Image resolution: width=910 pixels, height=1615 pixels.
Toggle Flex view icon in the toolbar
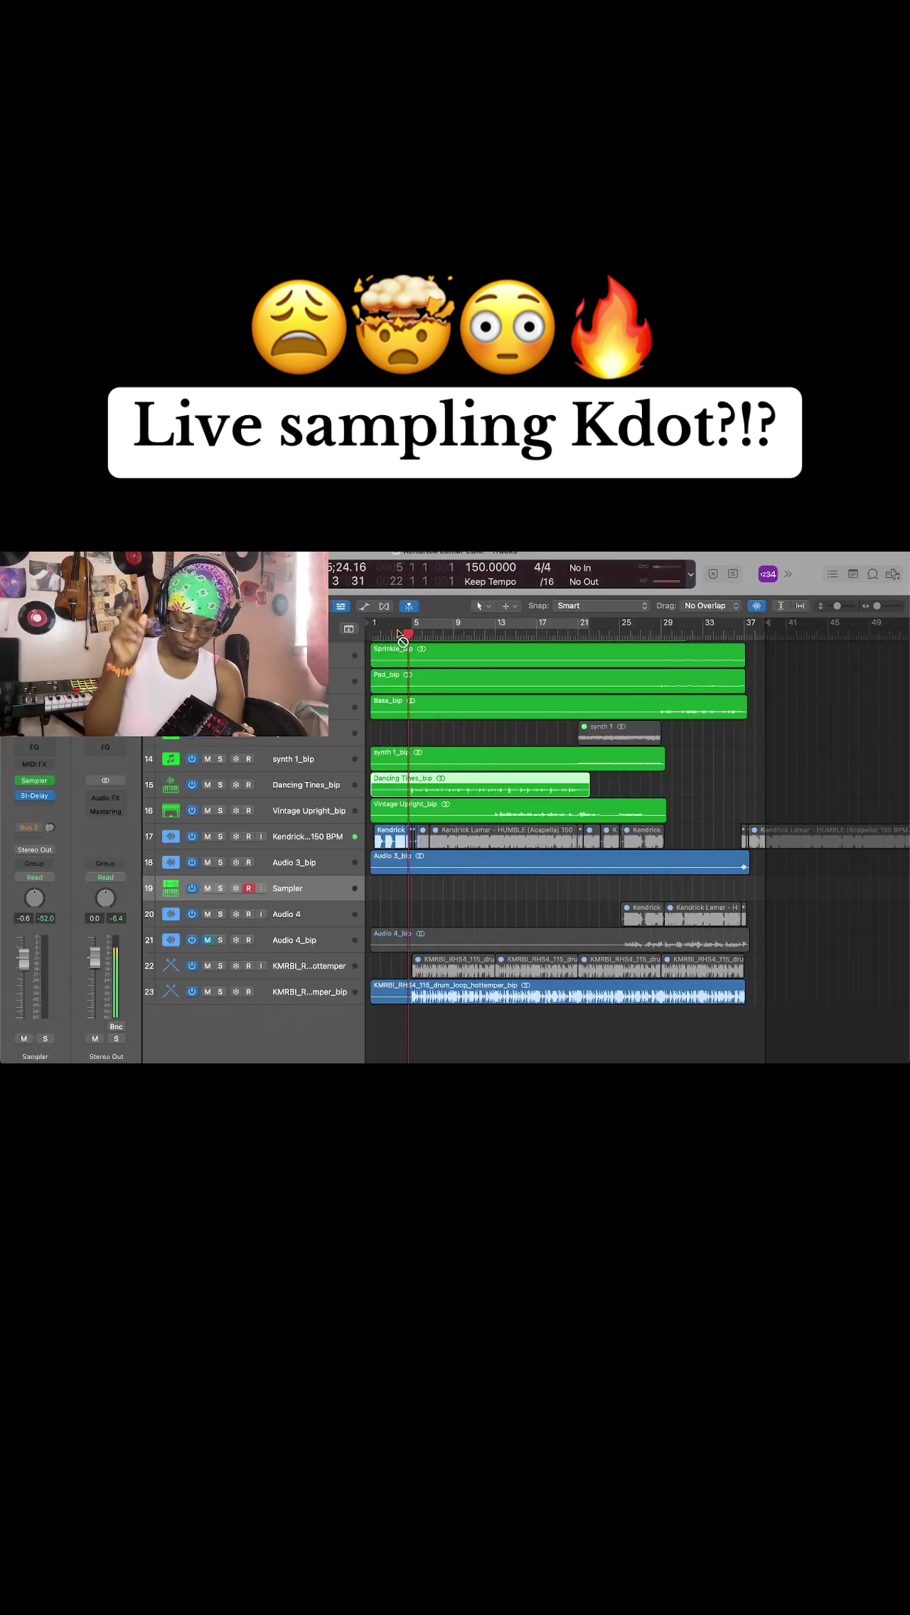(384, 606)
